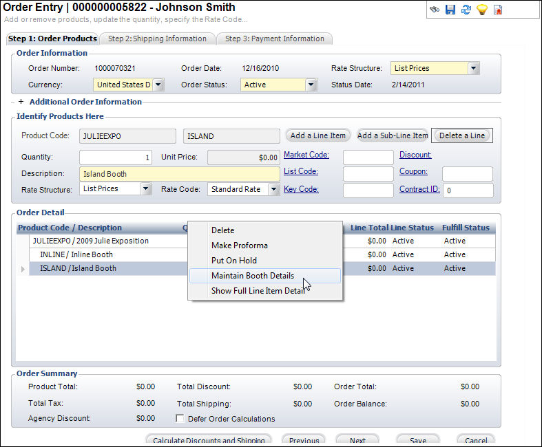Switch to Step 2: Shipping Information tab

(x=157, y=39)
